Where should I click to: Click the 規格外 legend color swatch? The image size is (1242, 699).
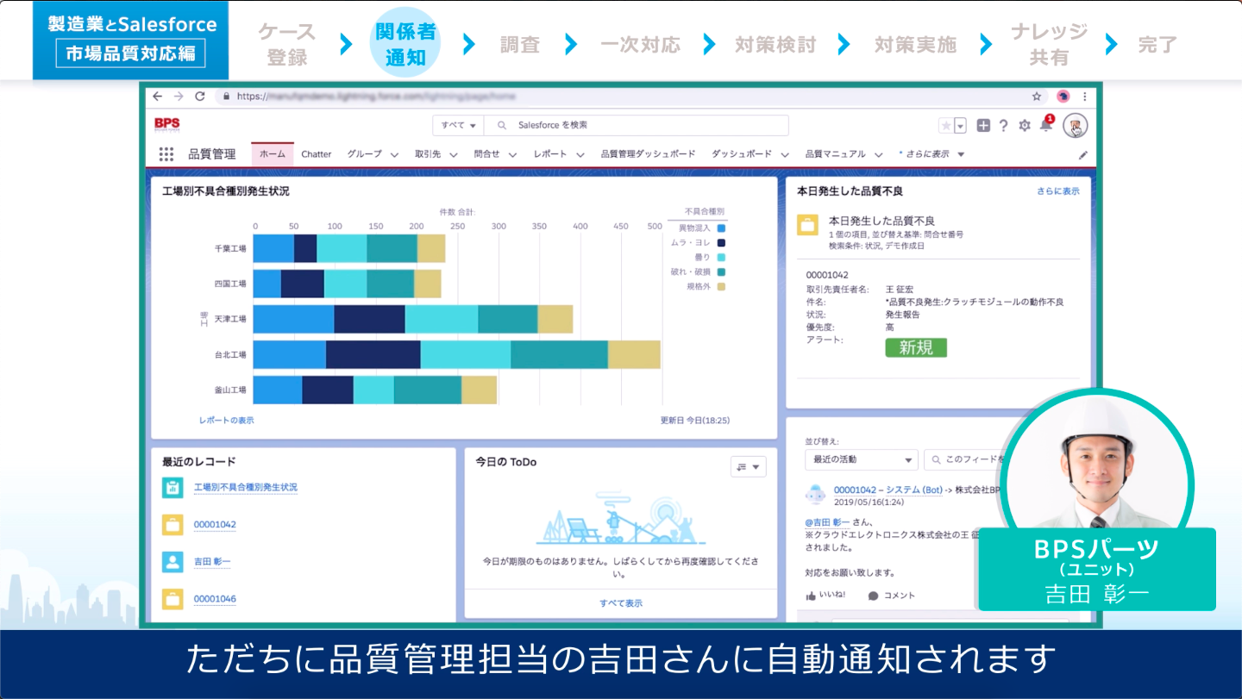coord(721,286)
